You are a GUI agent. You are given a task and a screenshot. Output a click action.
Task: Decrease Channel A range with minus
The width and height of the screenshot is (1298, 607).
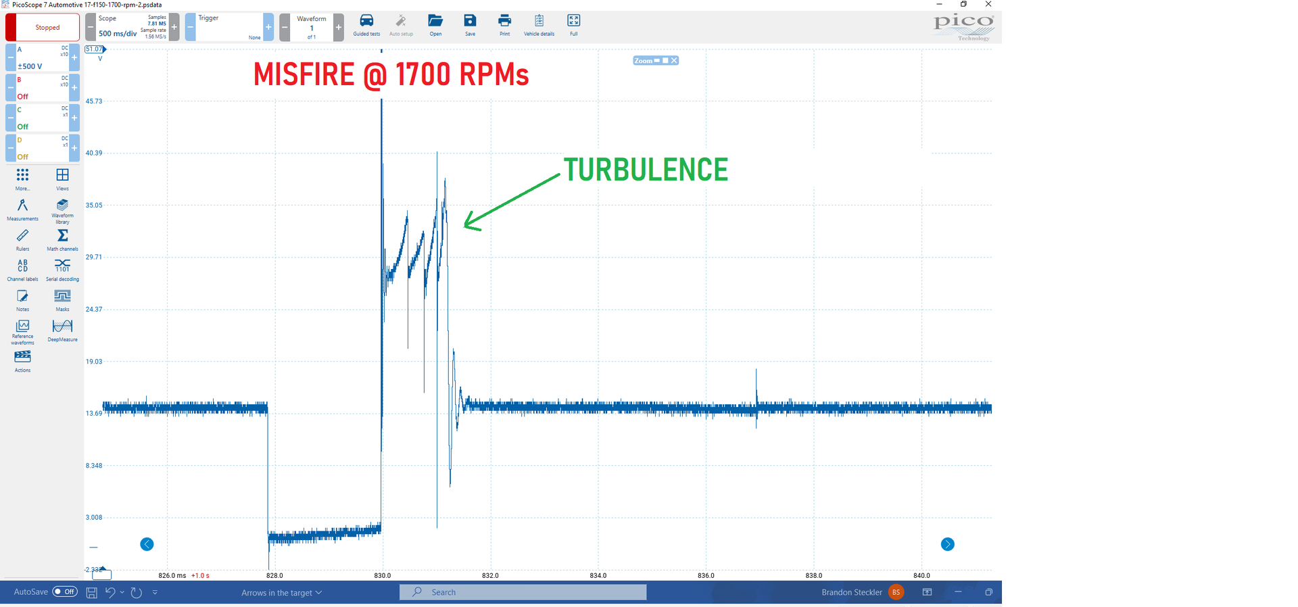tap(11, 57)
